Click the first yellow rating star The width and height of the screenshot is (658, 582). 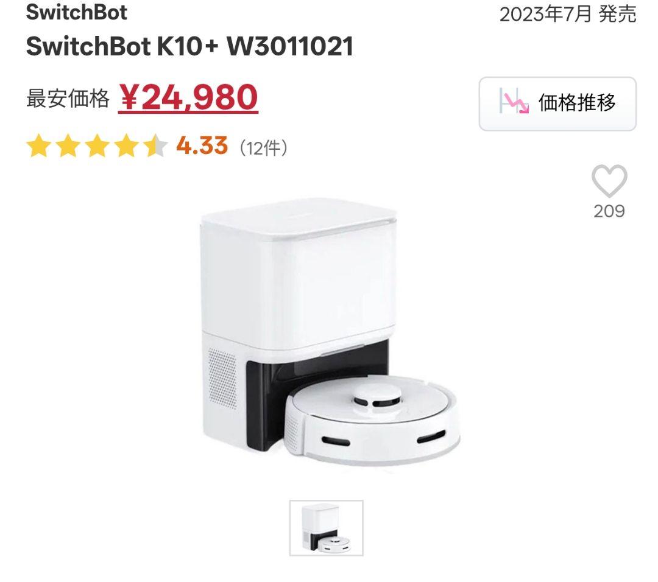[39, 146]
